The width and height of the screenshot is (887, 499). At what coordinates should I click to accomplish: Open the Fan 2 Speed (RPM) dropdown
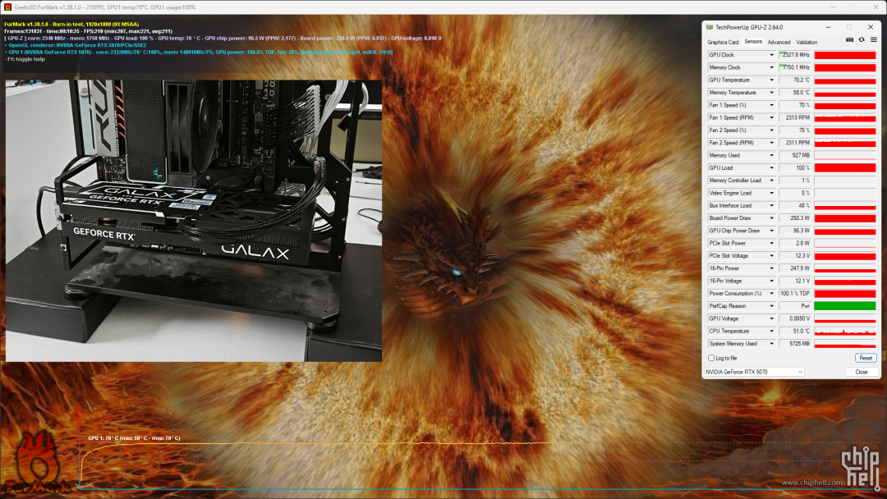771,143
